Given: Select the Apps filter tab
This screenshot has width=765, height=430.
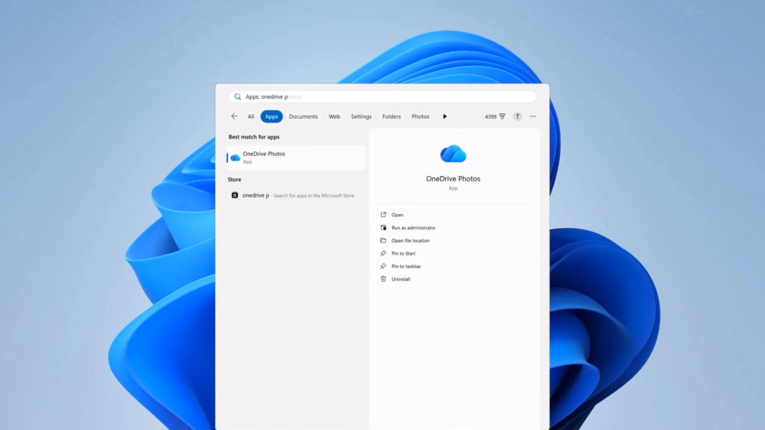Looking at the screenshot, I should coord(272,116).
